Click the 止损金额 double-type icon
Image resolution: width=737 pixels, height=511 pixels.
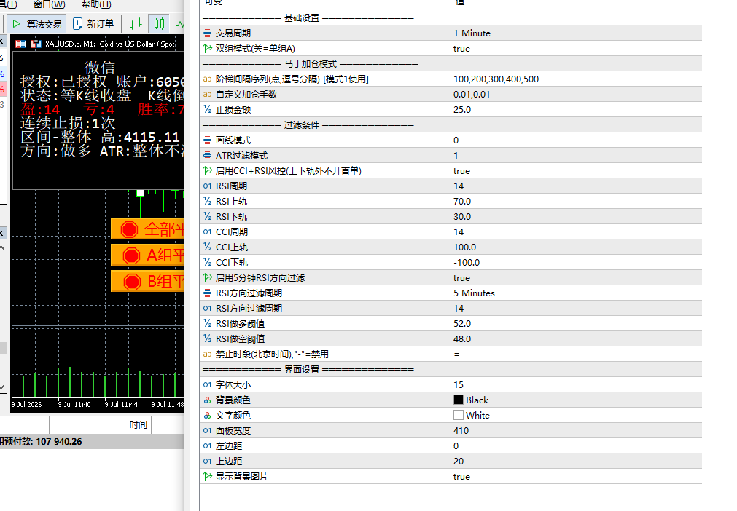(207, 109)
